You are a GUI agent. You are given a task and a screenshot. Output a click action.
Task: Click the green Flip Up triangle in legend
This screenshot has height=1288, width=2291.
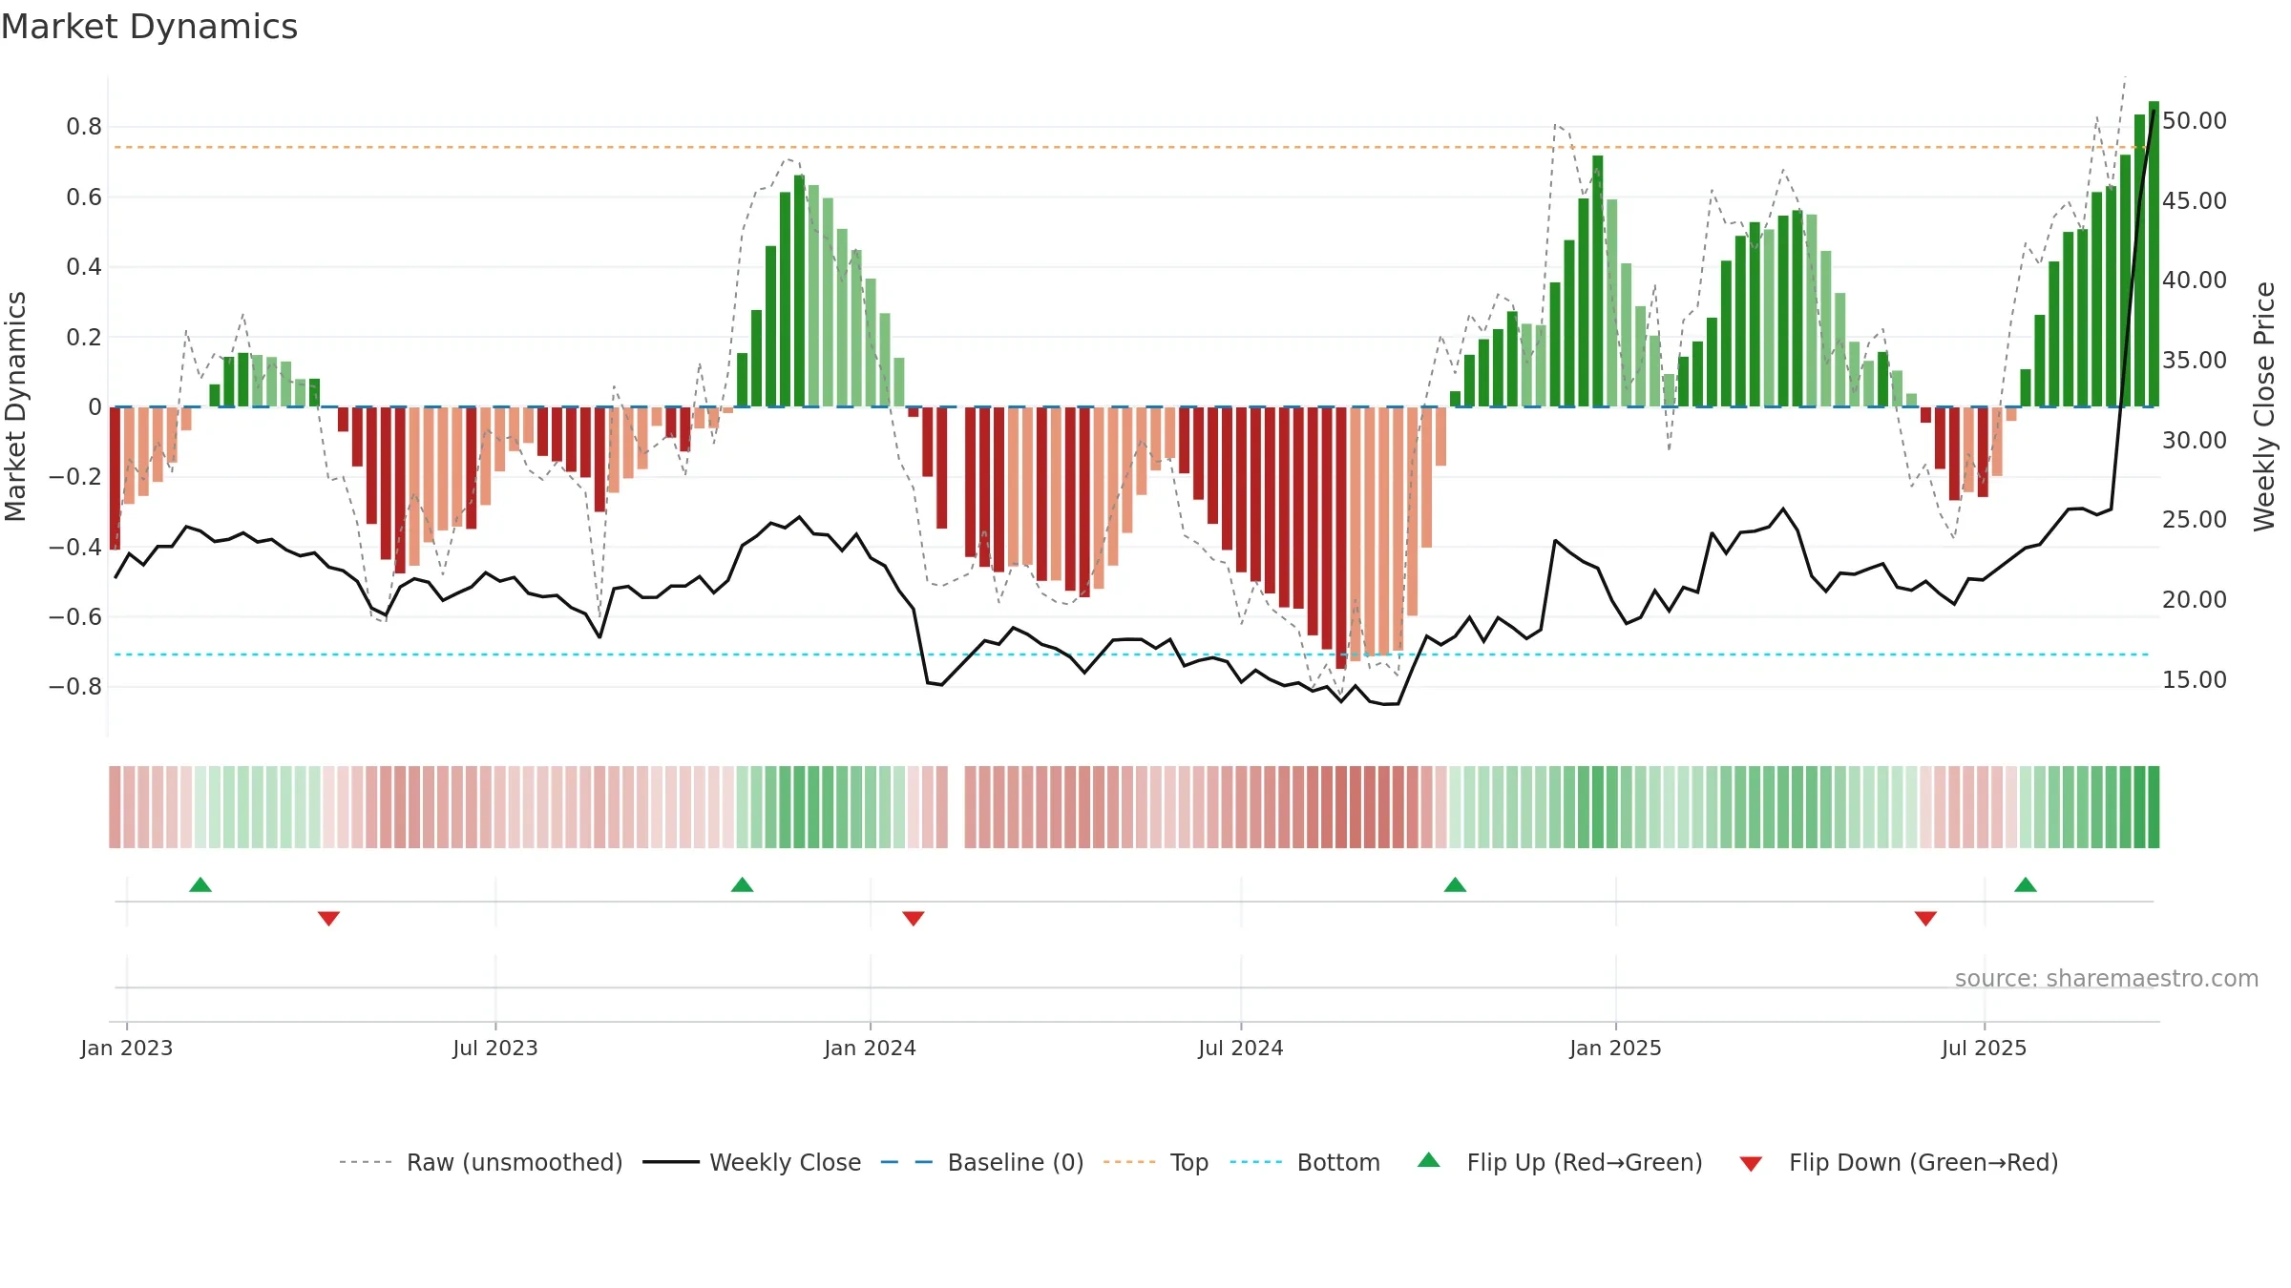click(1429, 1160)
